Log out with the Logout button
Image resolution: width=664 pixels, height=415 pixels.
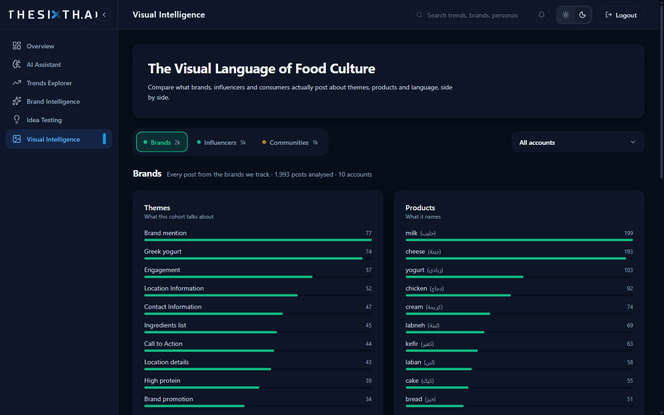pyautogui.click(x=621, y=15)
